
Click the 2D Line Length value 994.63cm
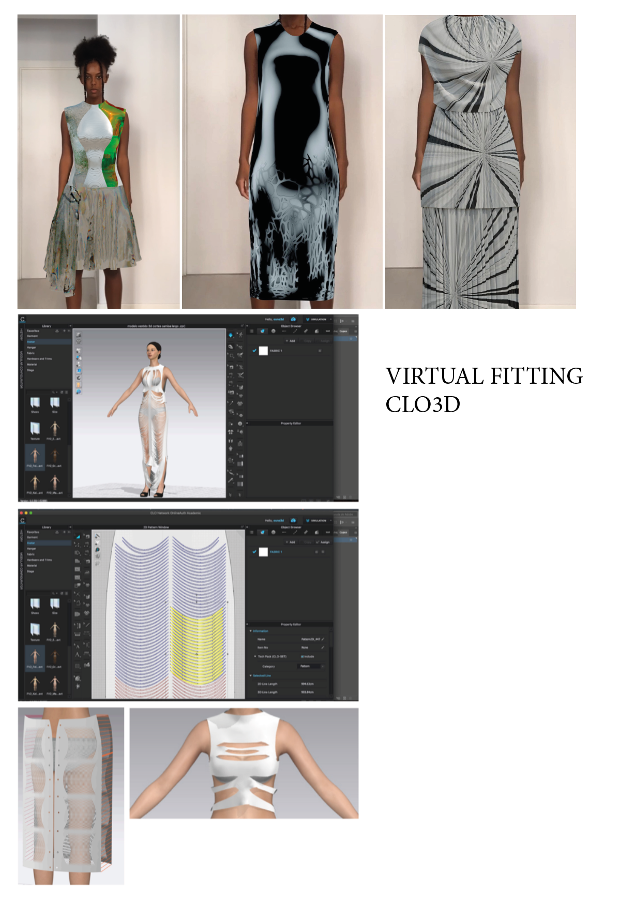[x=307, y=684]
